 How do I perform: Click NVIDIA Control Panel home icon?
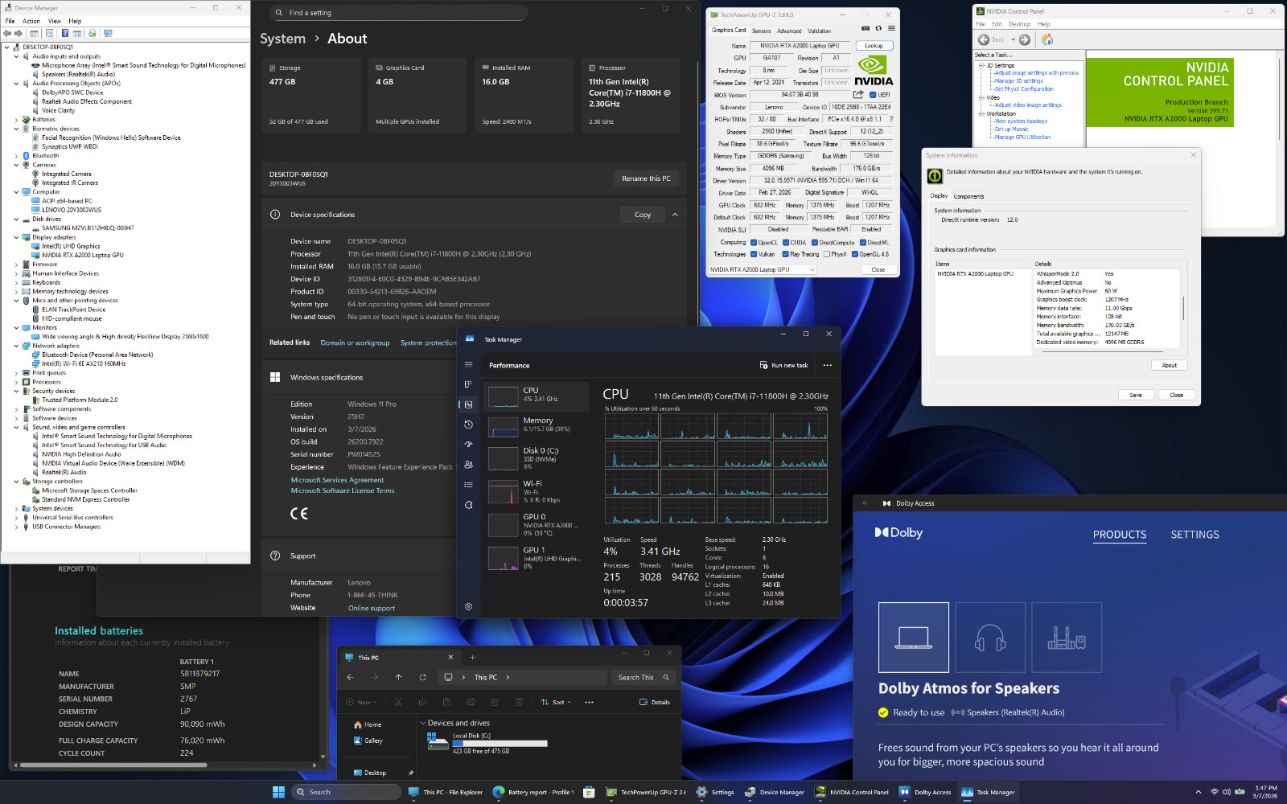coord(1047,39)
